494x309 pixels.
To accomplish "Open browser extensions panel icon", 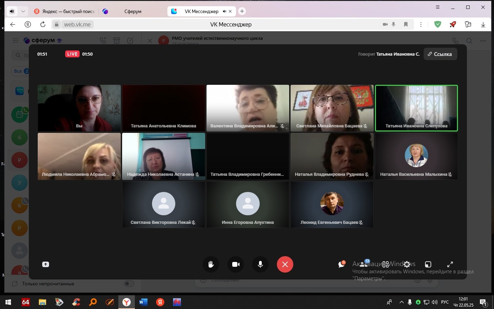I will click(468, 24).
